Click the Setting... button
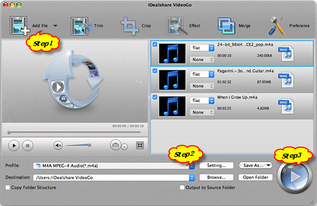Screen dimensions: 317x206 point(216,165)
